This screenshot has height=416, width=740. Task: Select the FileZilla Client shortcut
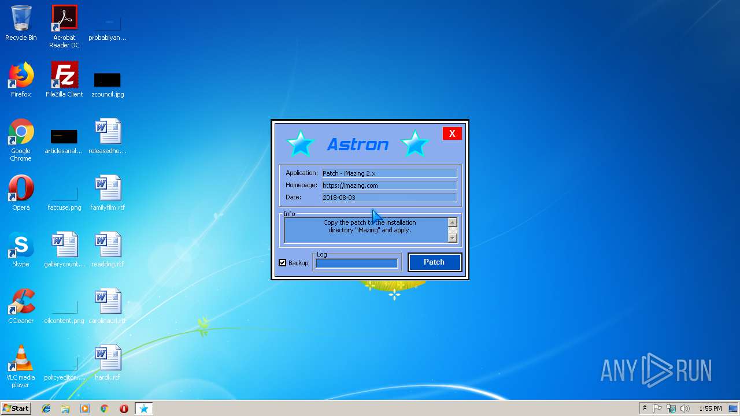coord(64,80)
